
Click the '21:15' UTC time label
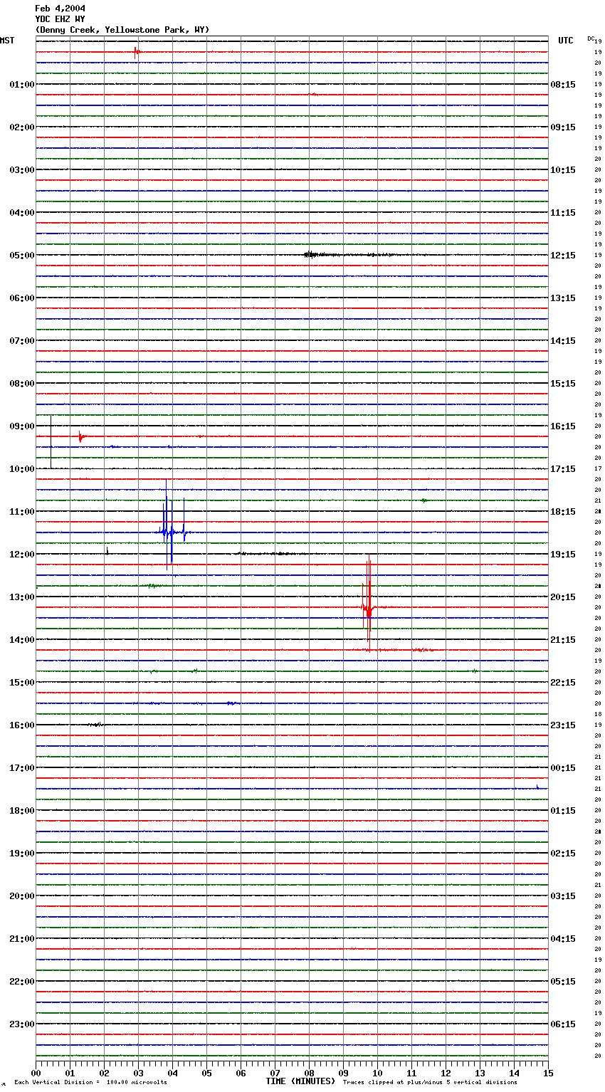point(563,640)
